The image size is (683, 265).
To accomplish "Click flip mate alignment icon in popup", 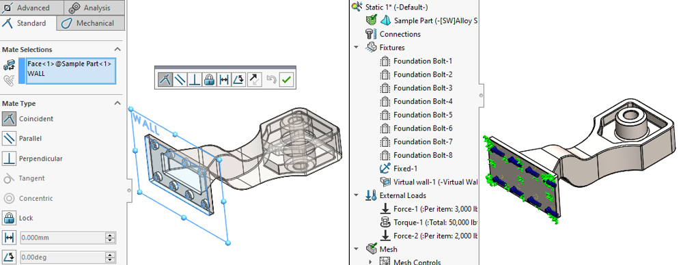I will tap(254, 80).
